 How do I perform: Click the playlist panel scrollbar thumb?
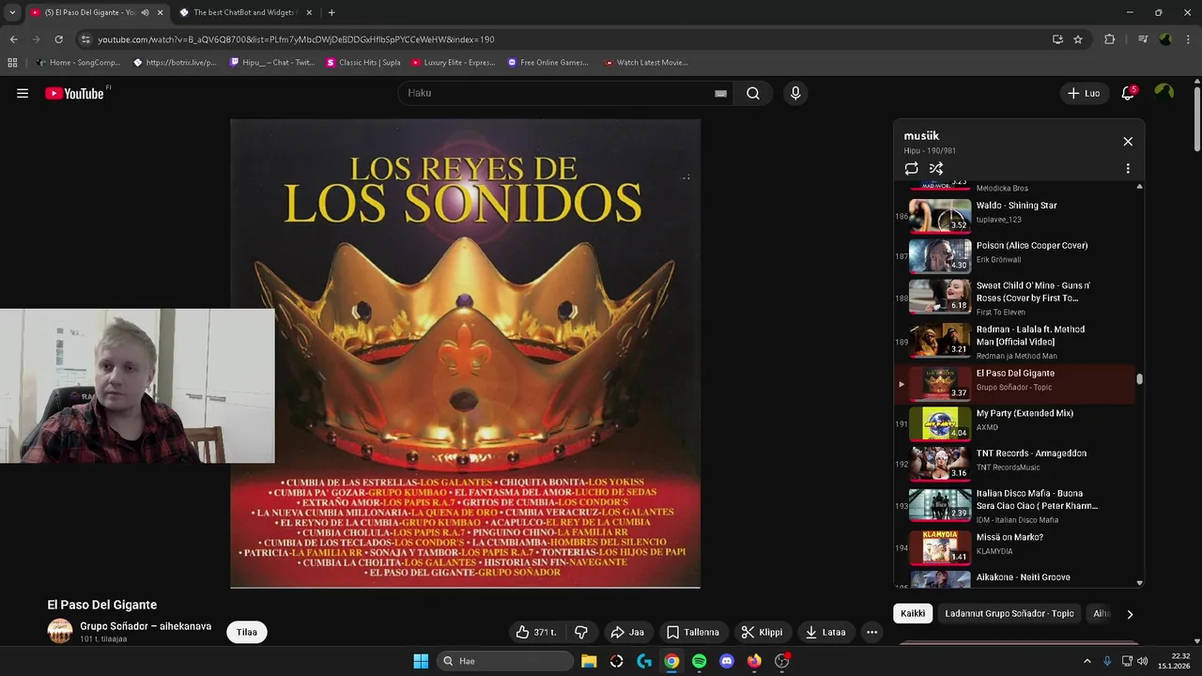coord(1140,379)
